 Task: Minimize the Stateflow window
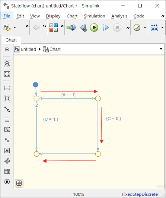click(x=123, y=6)
